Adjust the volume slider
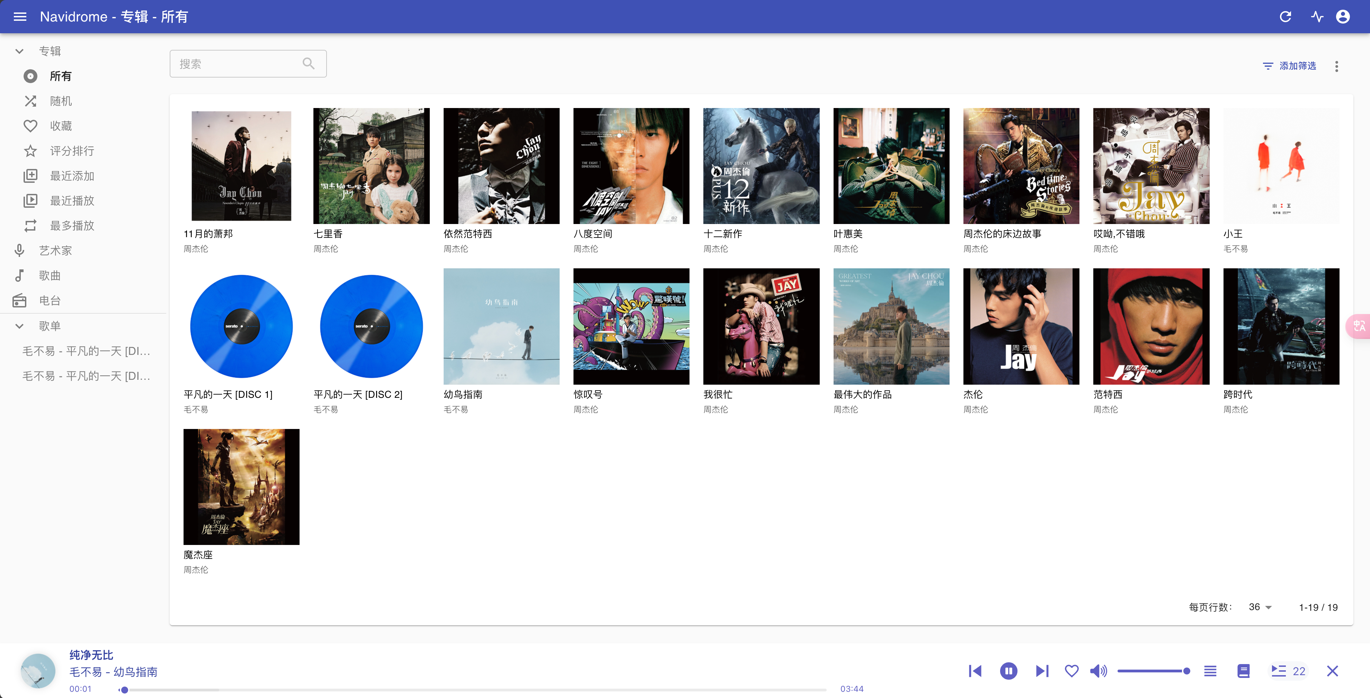 (x=1153, y=671)
